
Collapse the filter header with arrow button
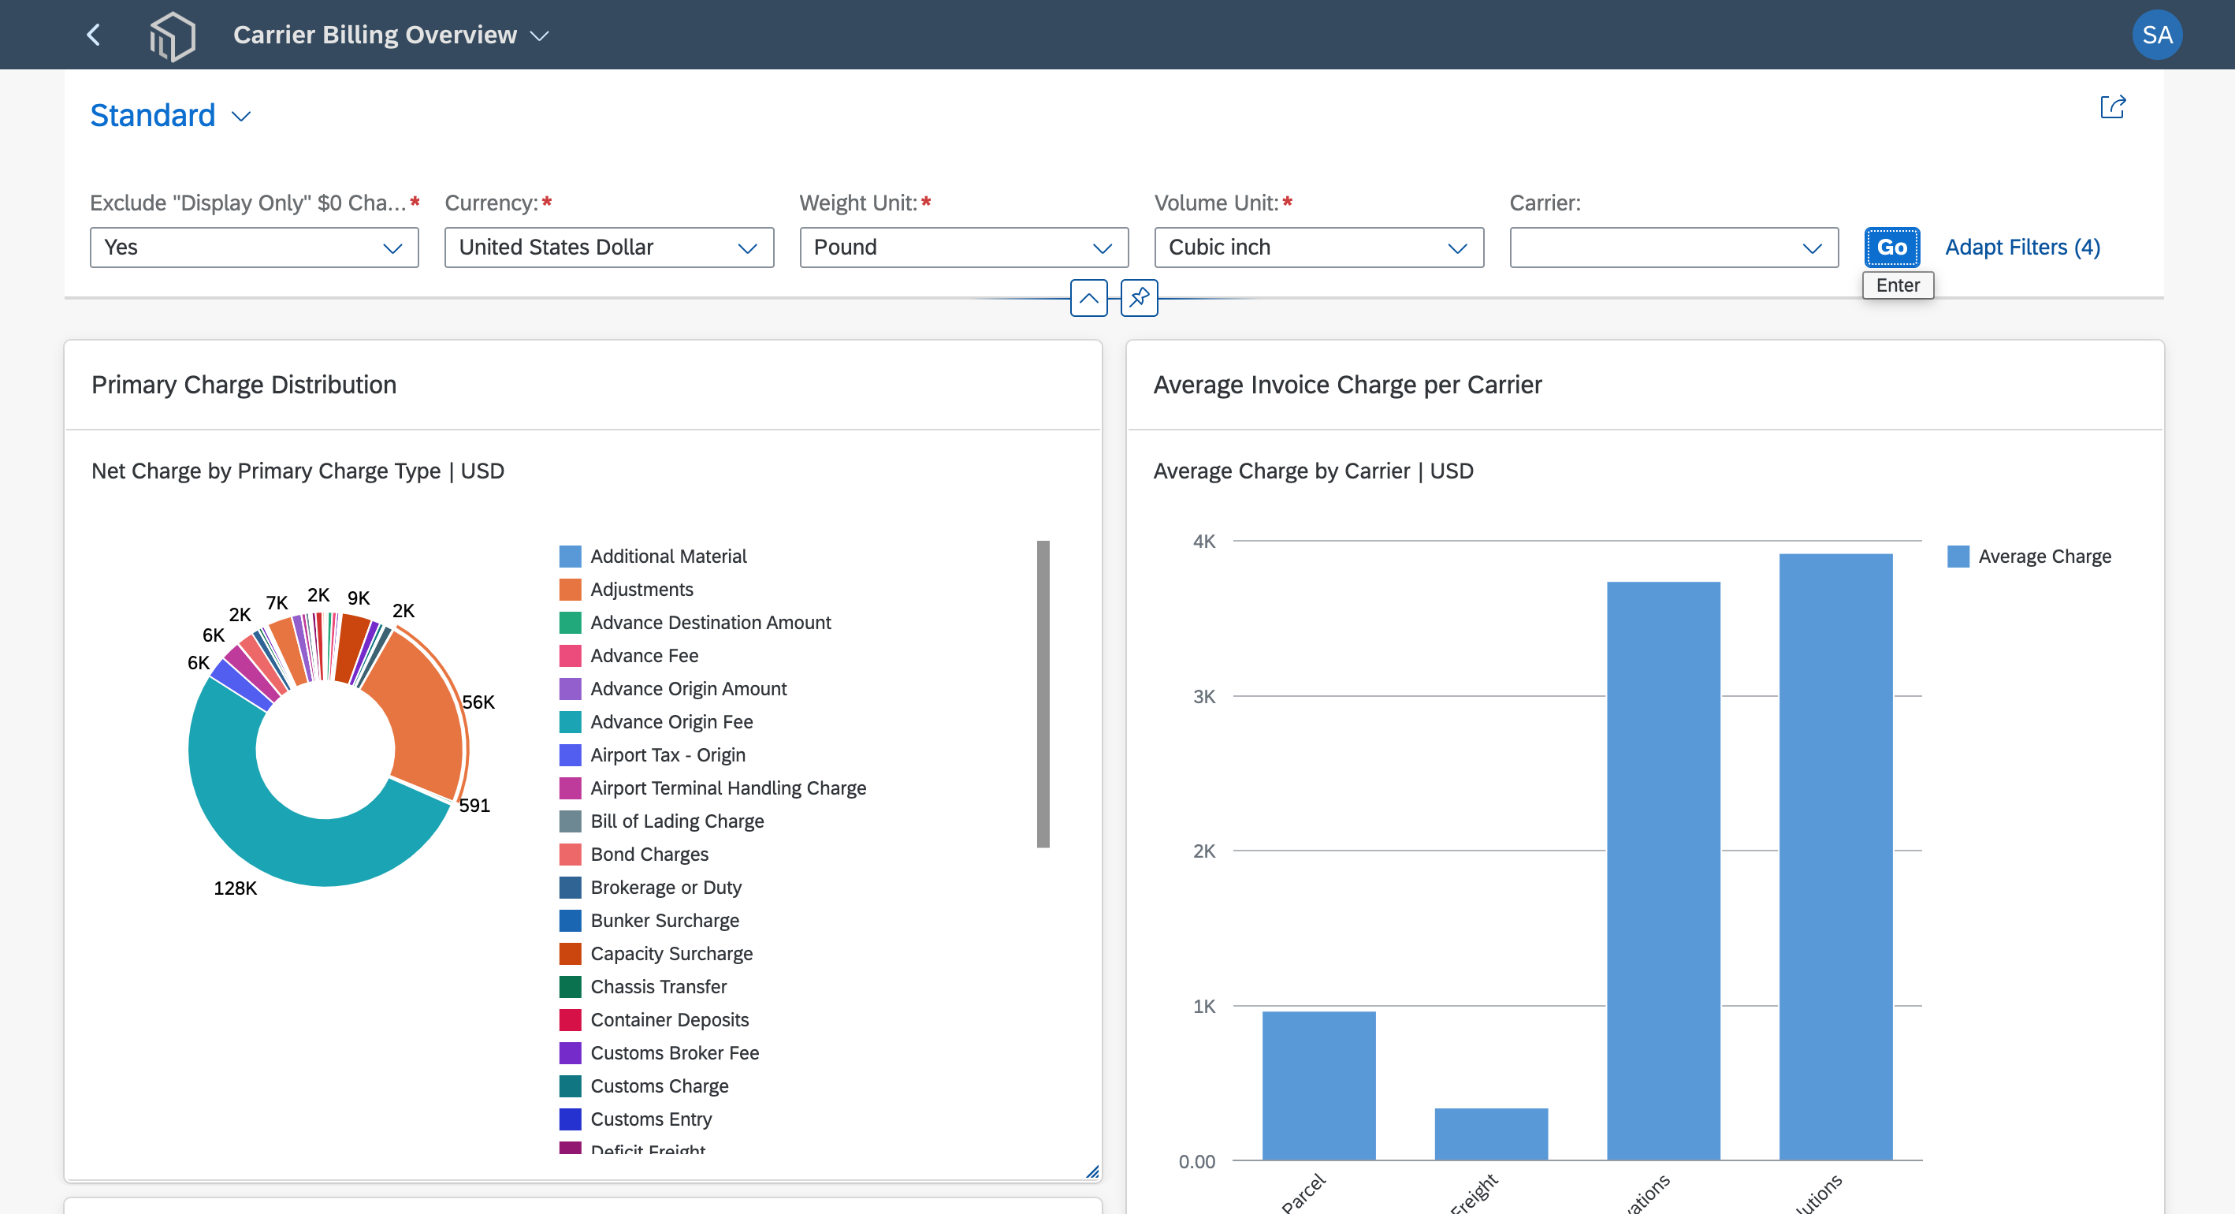coord(1089,298)
